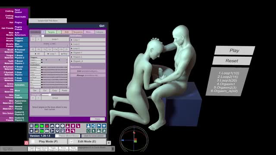The width and height of the screenshot is (276, 155).
Task: Click the camera navigation gizmo circle
Action: [134, 139]
